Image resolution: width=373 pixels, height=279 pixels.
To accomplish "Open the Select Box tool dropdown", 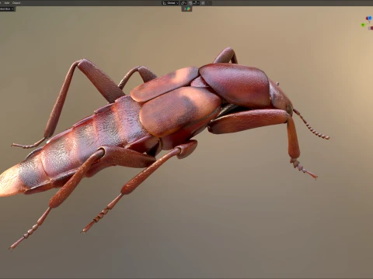I will (x=7, y=9).
